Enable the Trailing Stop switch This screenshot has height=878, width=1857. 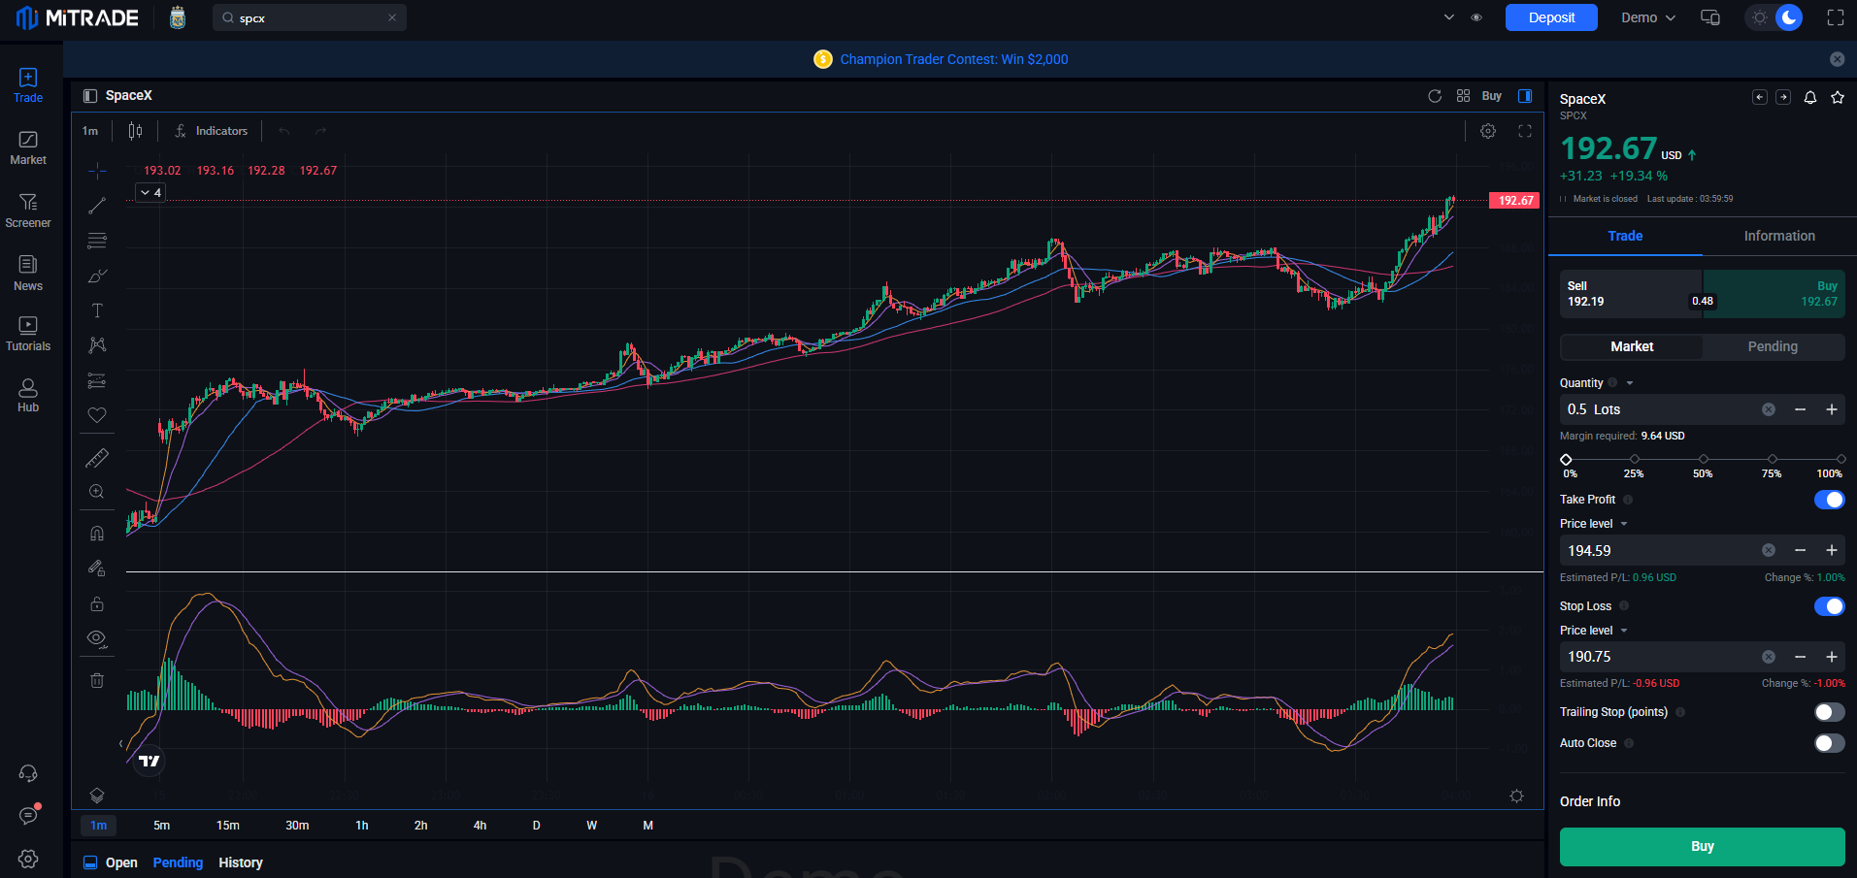pyautogui.click(x=1829, y=712)
